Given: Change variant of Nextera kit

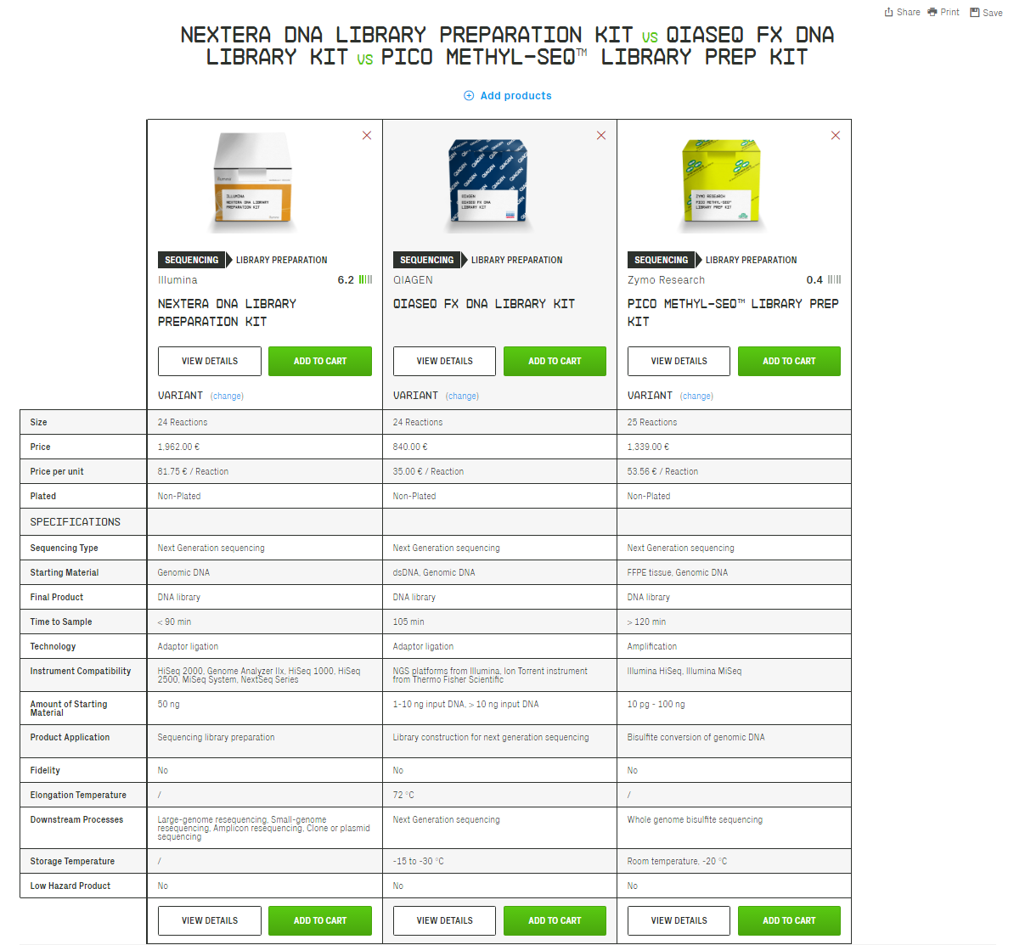Looking at the screenshot, I should [227, 396].
